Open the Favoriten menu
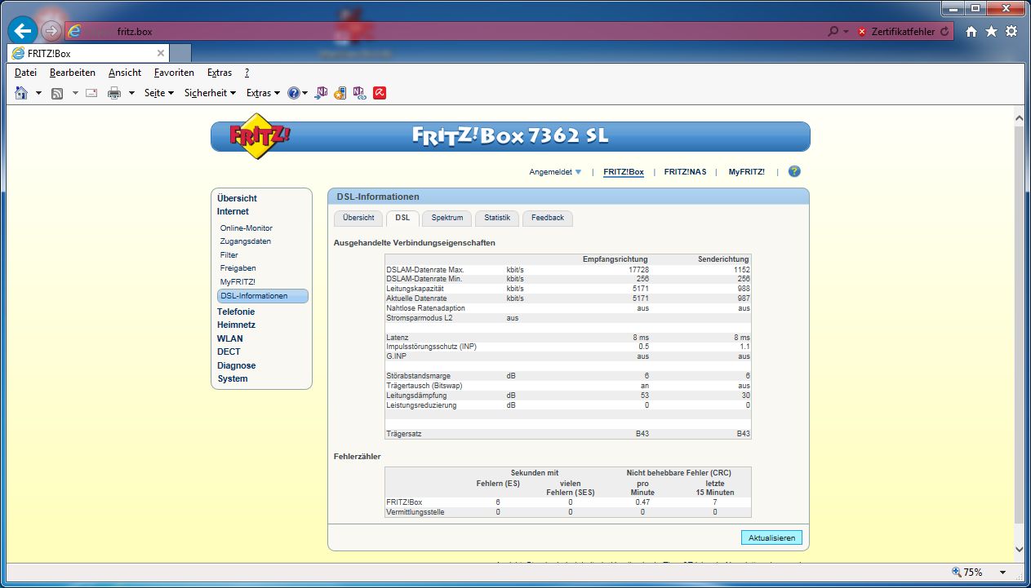 pyautogui.click(x=174, y=73)
